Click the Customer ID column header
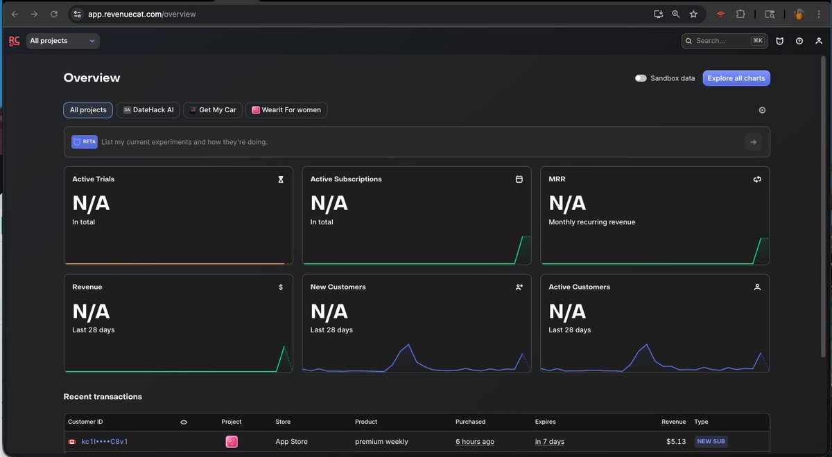832x457 pixels. [x=85, y=422]
